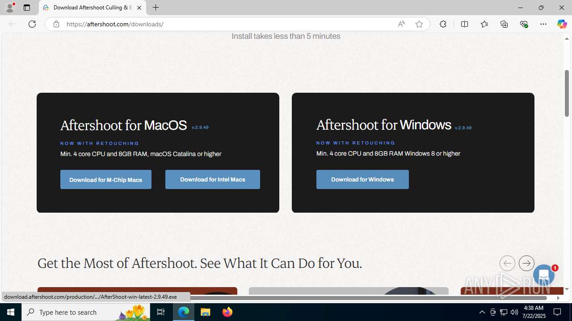The width and height of the screenshot is (572, 321).
Task: Open Firefox taskbar icon
Action: [227, 312]
